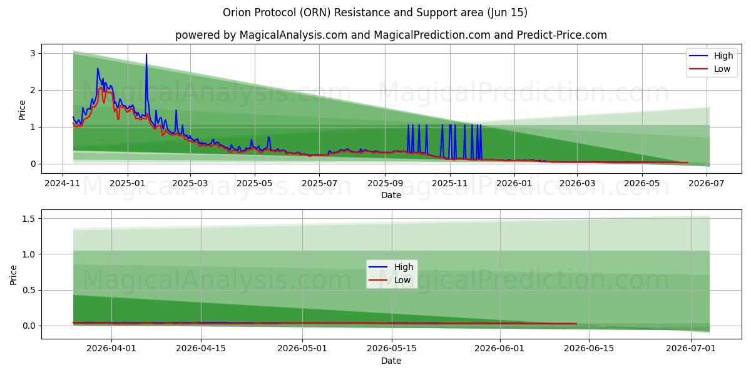Click the 'Price' y-axis label of the bottom chart
The image size is (751, 375).
click(14, 274)
